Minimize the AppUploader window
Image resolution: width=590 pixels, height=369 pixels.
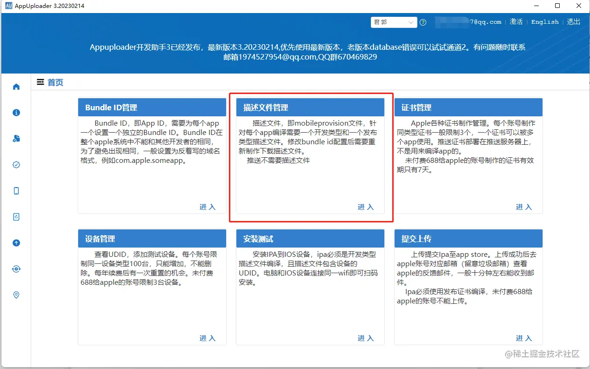pos(536,6)
